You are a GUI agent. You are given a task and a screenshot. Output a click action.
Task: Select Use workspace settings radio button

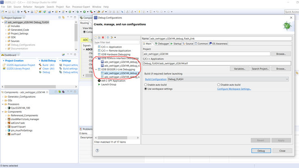pyautogui.click(x=146, y=89)
